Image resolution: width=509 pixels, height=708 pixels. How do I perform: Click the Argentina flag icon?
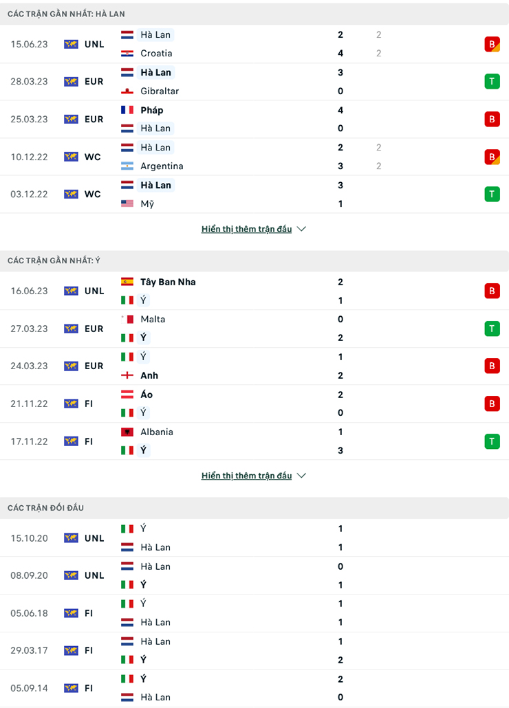(128, 166)
